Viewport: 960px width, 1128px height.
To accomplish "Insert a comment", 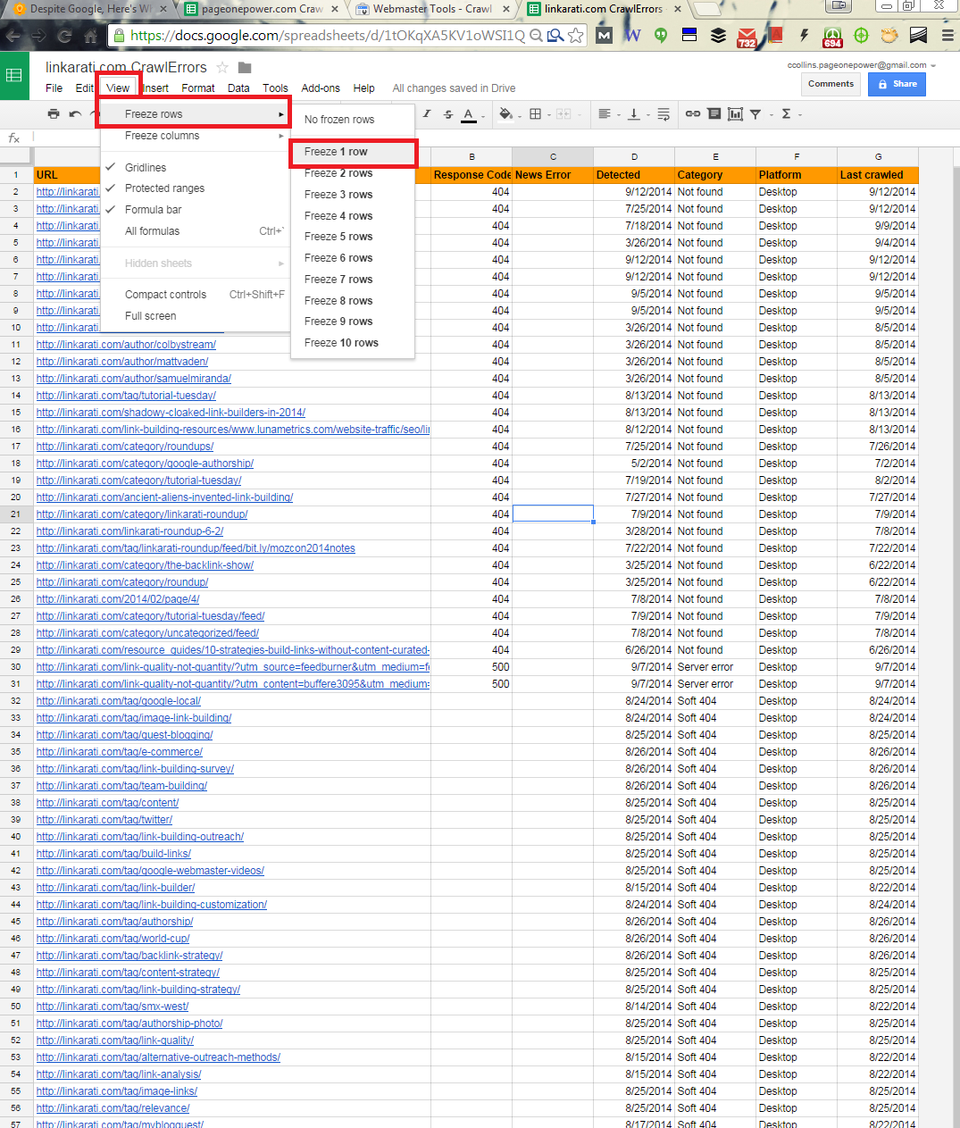I will click(x=714, y=114).
